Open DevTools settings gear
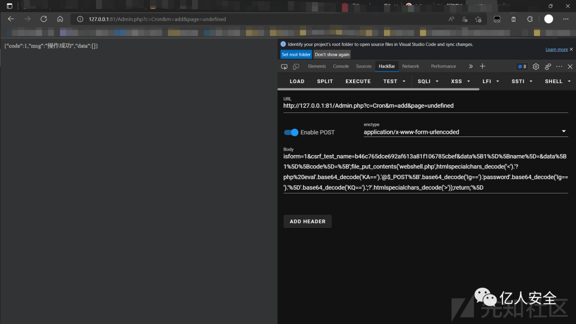Screen dimensions: 576x324 (x=536, y=67)
